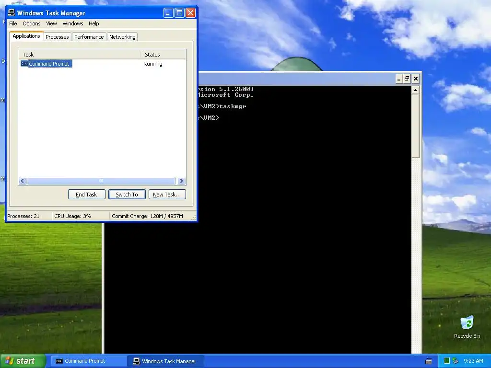
Task: Switch to the Networking tab
Action: pos(122,37)
